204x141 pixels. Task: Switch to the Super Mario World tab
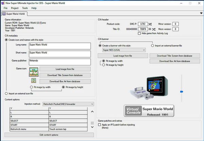[x=14, y=14]
